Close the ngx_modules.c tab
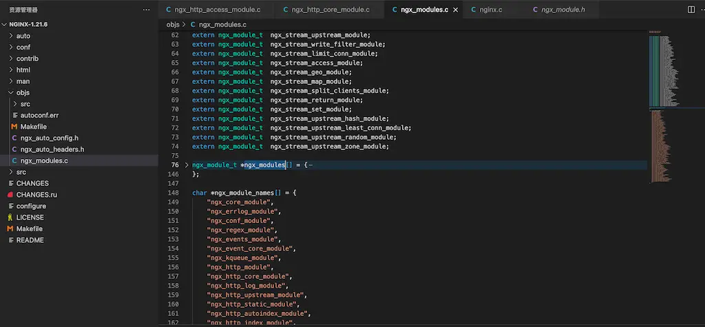Screen dimensions: 705x327 pos(456,10)
